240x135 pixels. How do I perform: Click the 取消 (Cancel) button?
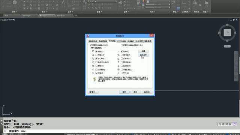pyautogui.click(x=136, y=92)
